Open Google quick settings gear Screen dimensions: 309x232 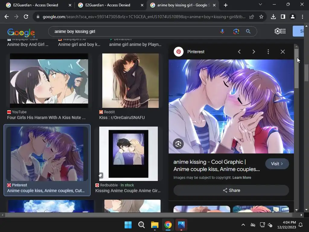point(277,31)
